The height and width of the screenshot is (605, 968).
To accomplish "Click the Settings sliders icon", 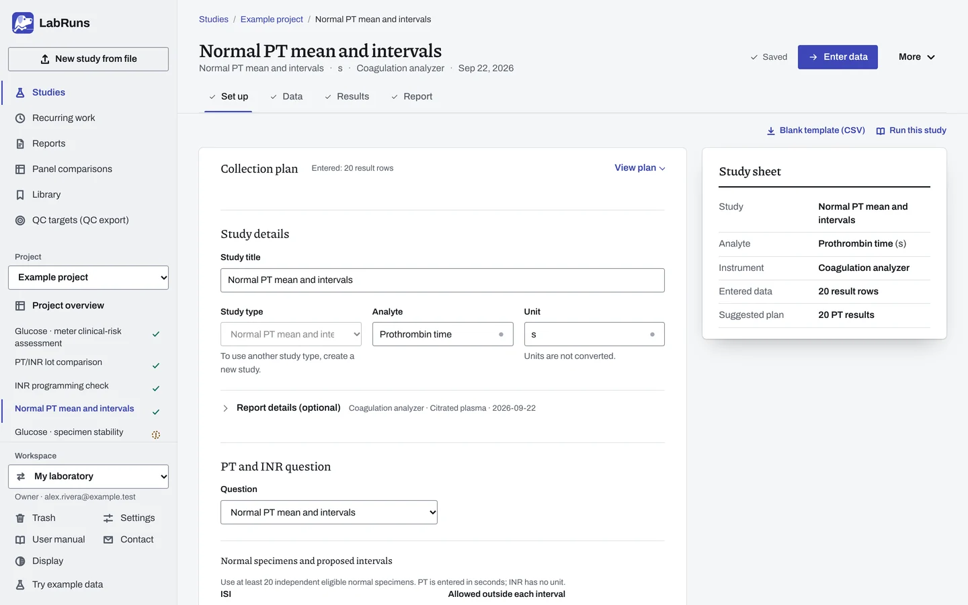I will pos(108,518).
